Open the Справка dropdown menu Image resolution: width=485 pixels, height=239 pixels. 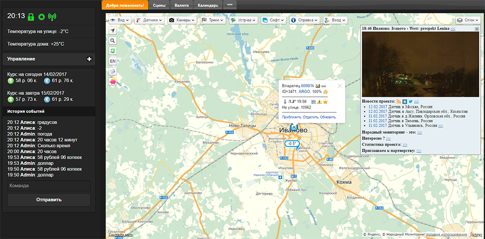coord(305,20)
